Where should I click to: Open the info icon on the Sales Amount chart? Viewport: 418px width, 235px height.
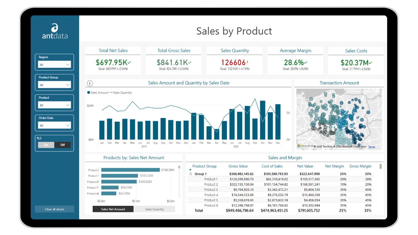tap(90, 83)
